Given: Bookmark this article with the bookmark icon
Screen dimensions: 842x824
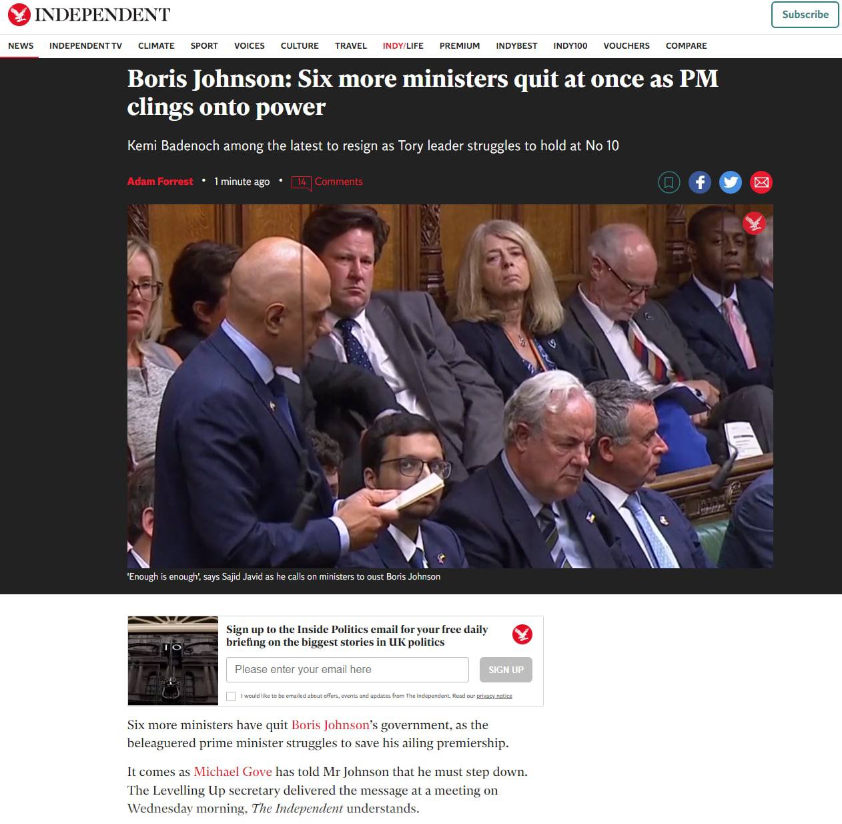Looking at the screenshot, I should (x=669, y=182).
